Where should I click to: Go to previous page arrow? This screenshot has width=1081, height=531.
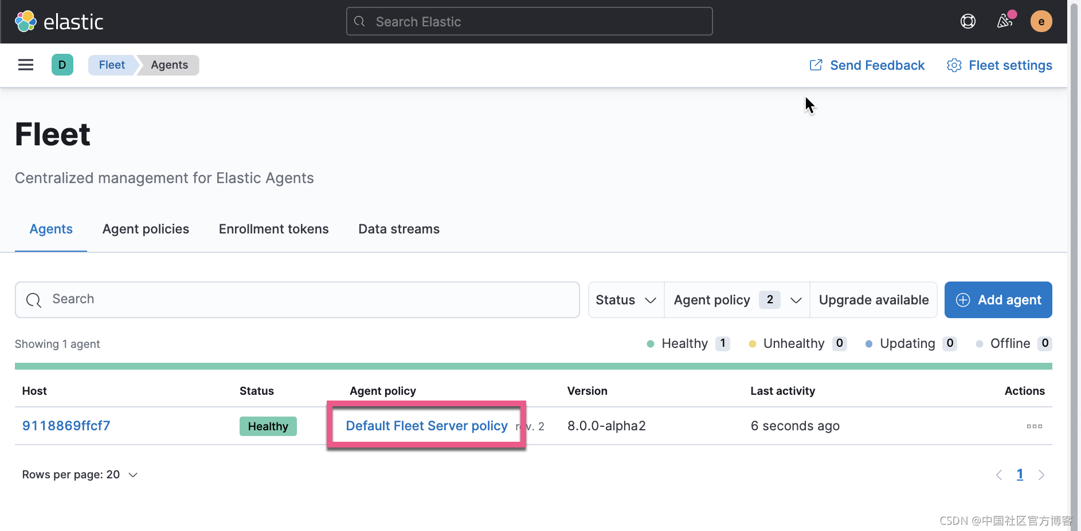click(x=999, y=475)
